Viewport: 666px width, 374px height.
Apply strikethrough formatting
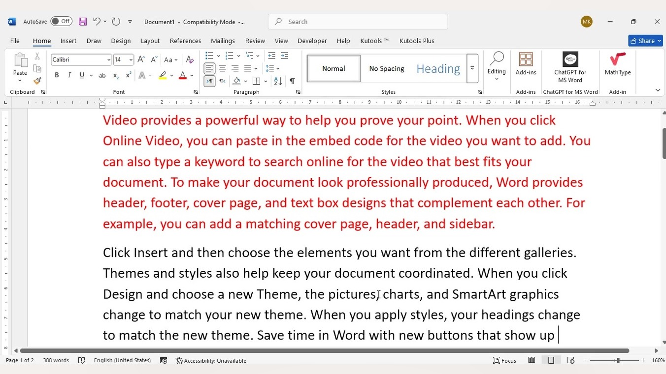[102, 75]
